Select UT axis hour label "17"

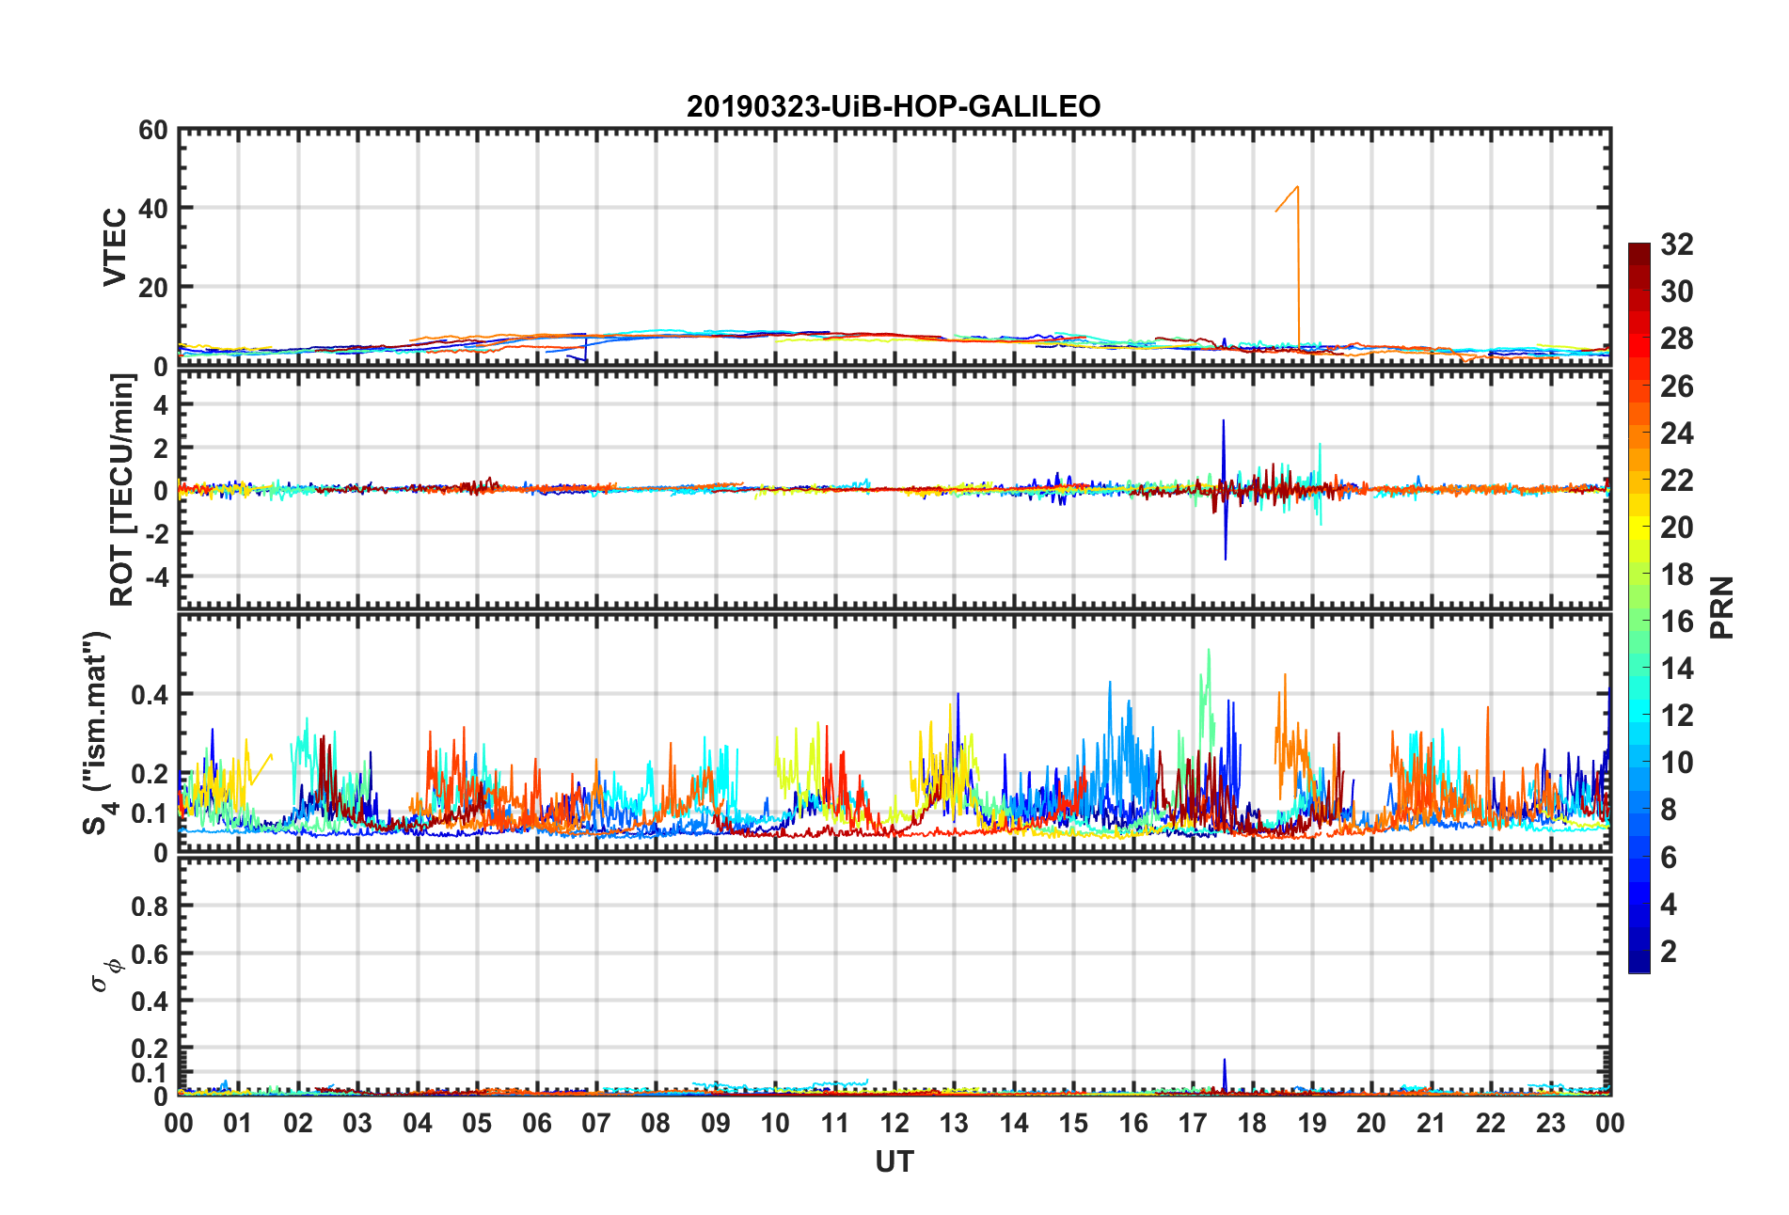[x=1193, y=1123]
